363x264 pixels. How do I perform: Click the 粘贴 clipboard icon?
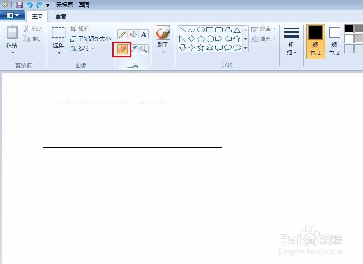tap(12, 32)
